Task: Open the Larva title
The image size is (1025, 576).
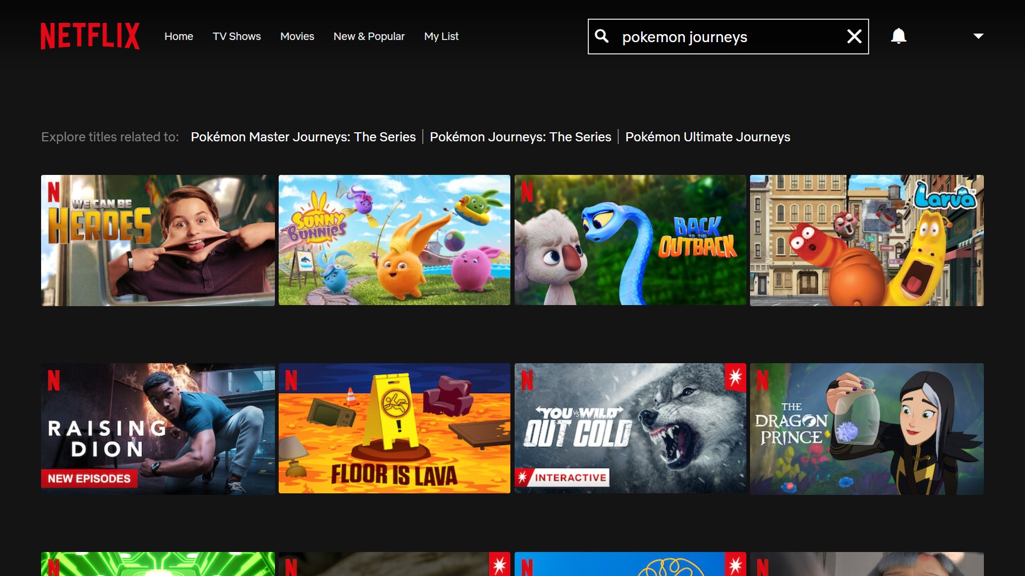Action: coord(867,241)
